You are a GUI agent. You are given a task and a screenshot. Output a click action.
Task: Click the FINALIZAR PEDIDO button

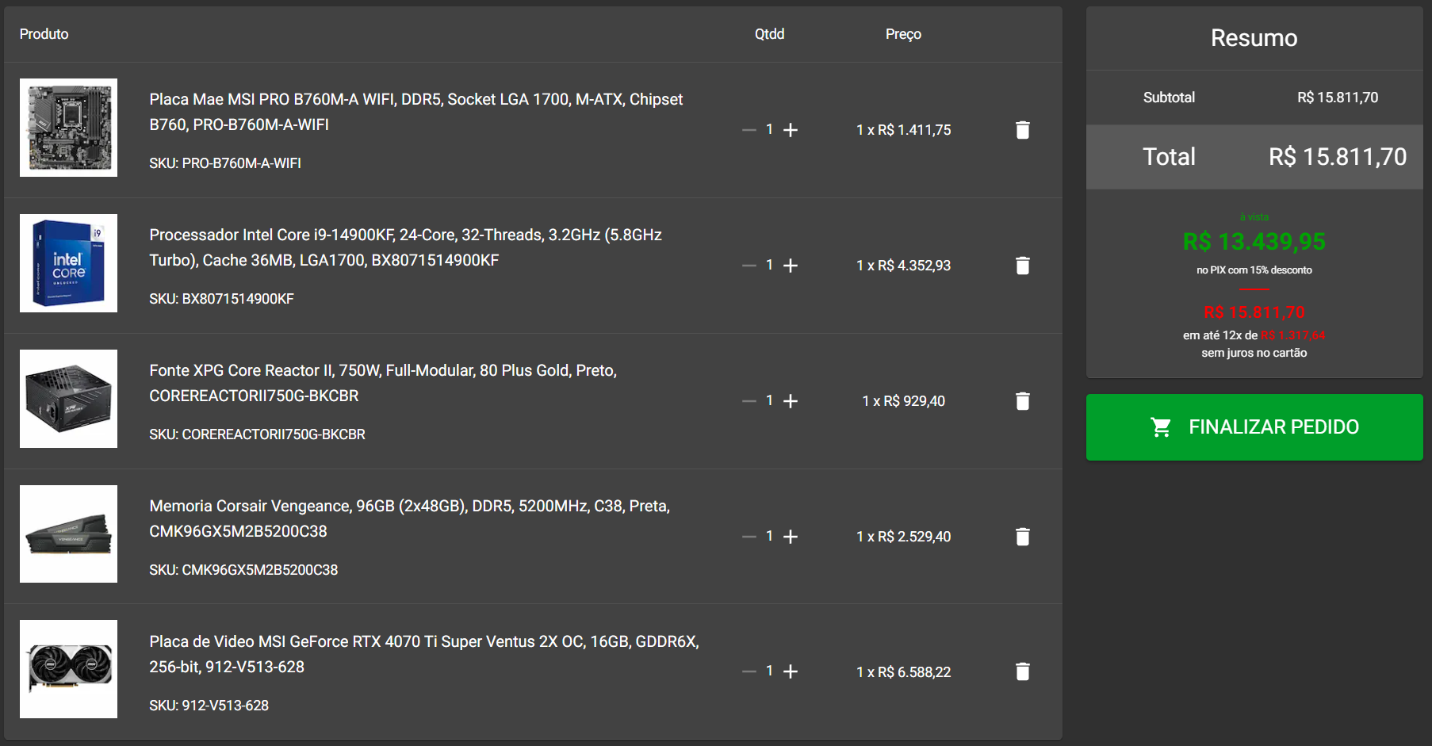1254,427
